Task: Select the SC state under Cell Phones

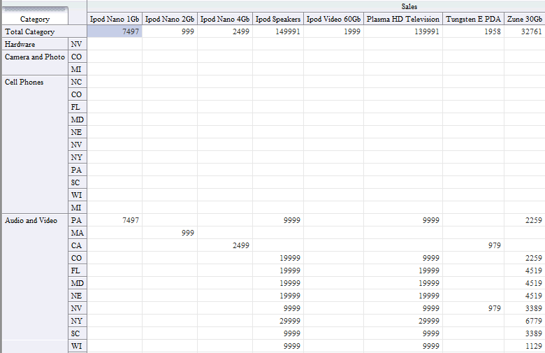Action: (x=78, y=182)
